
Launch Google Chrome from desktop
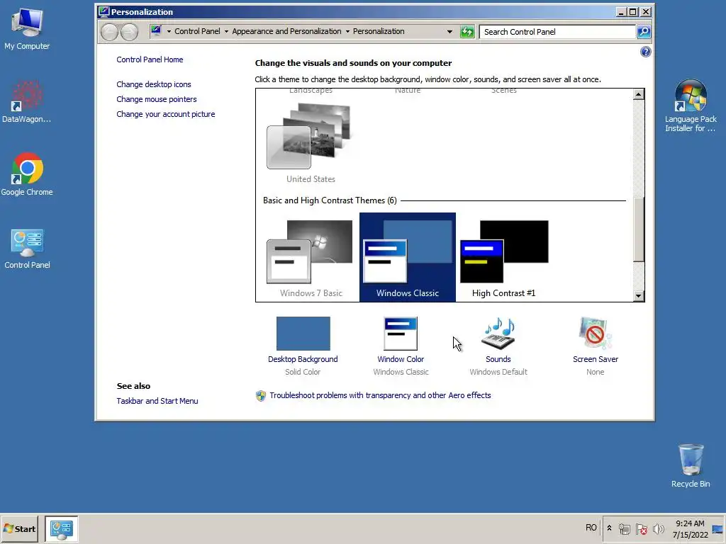click(x=27, y=174)
